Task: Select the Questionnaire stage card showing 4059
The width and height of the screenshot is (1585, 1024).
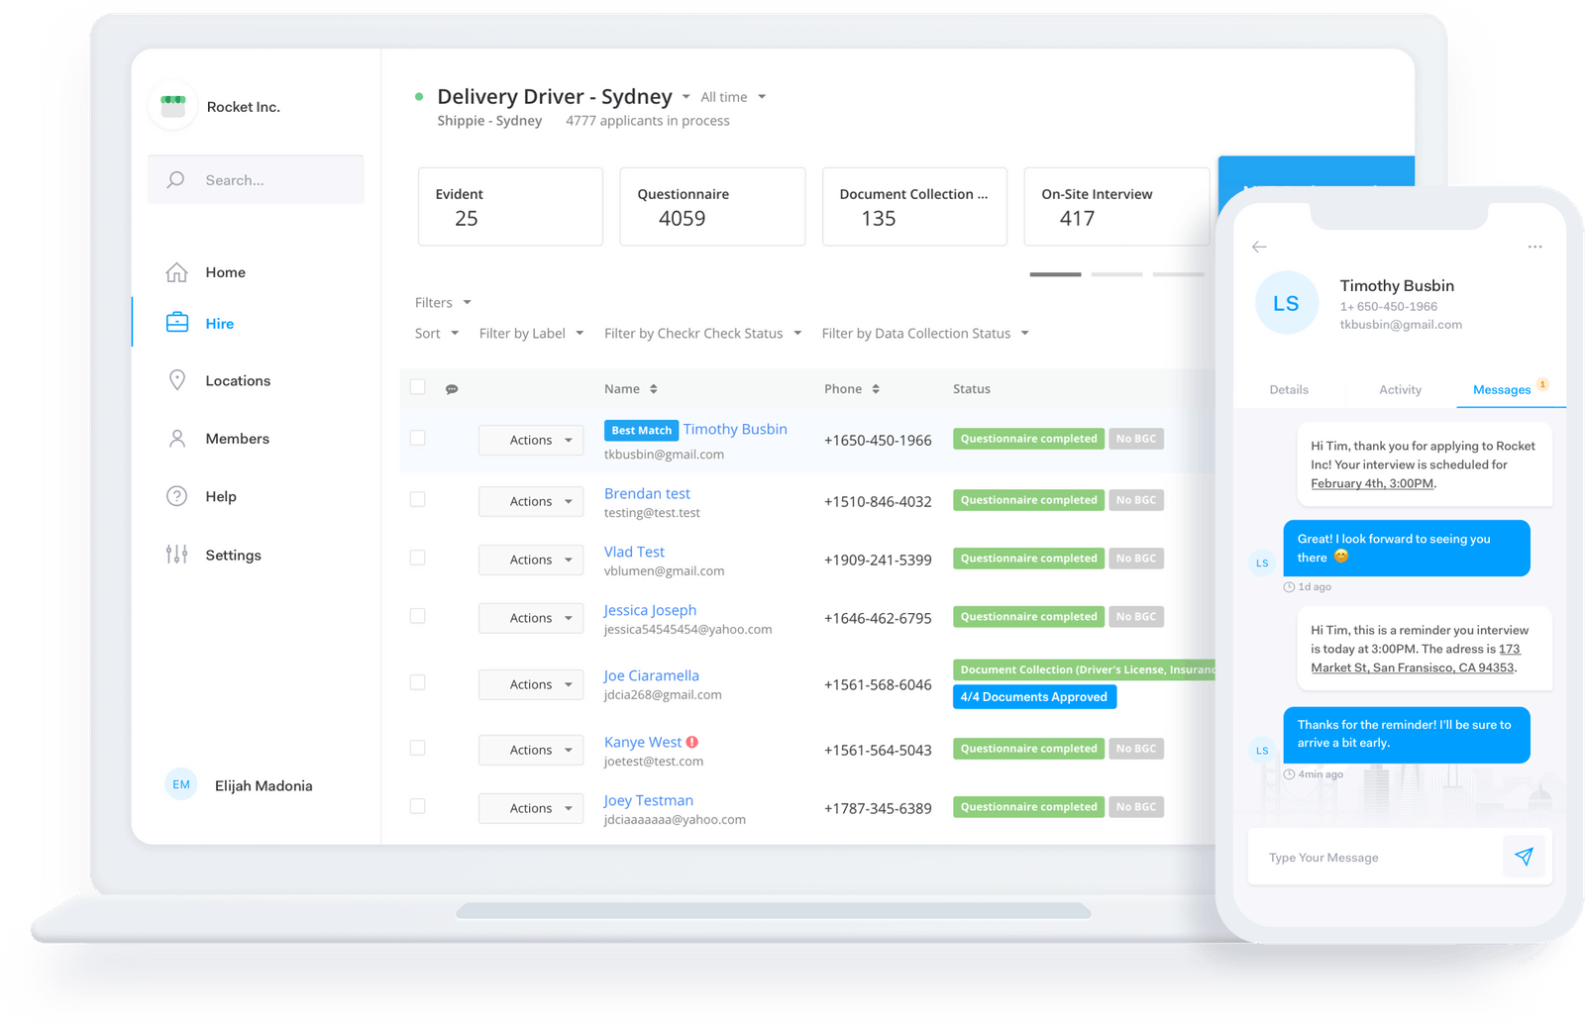Action: click(712, 206)
